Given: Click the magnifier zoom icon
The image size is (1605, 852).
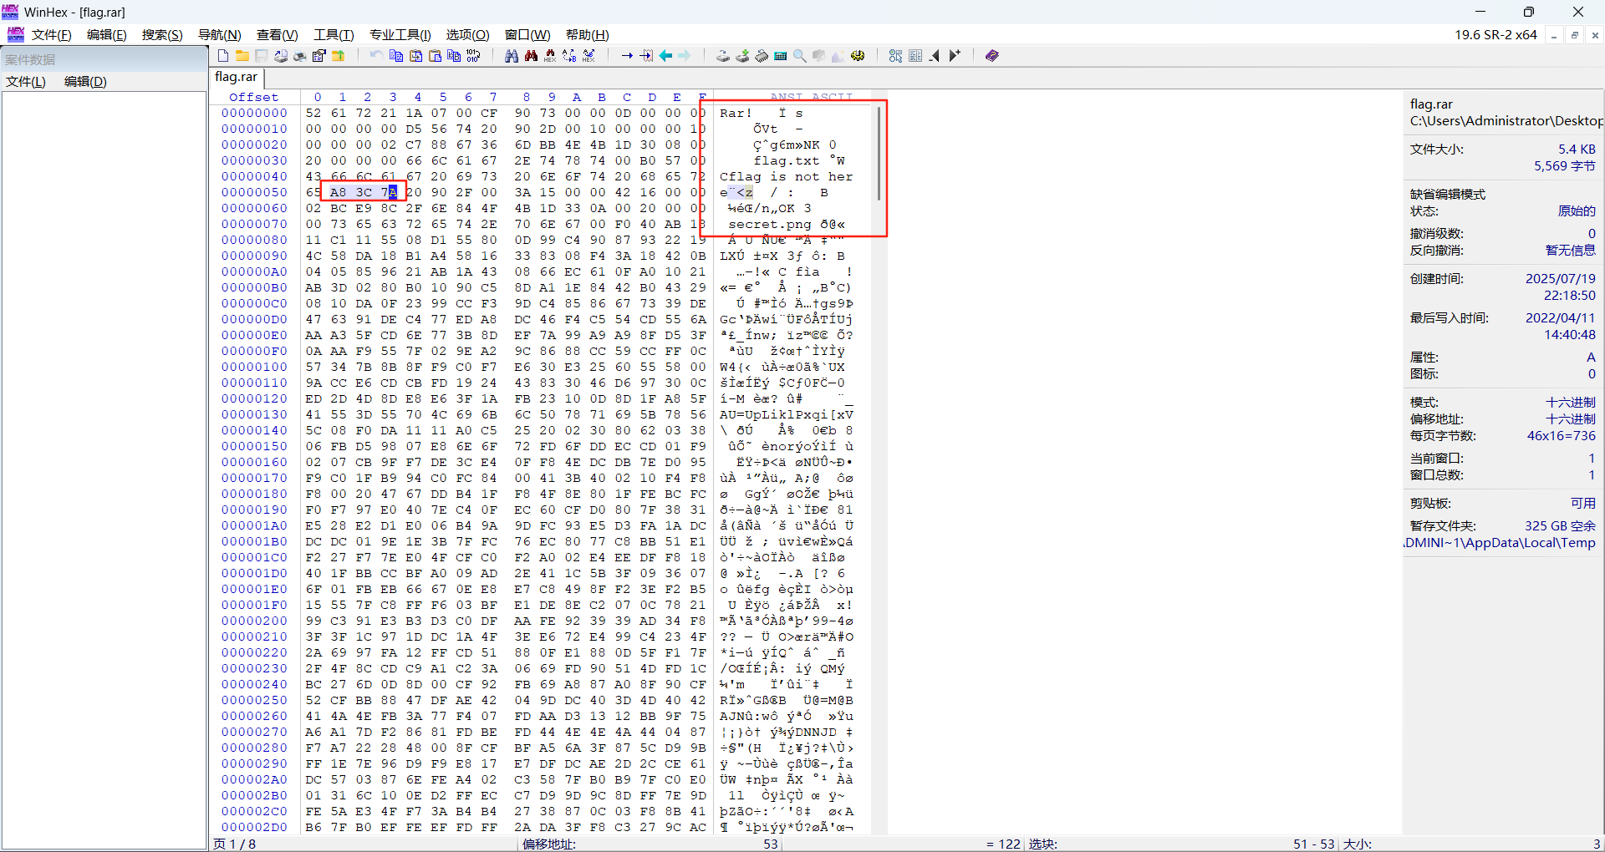Looking at the screenshot, I should [x=799, y=55].
